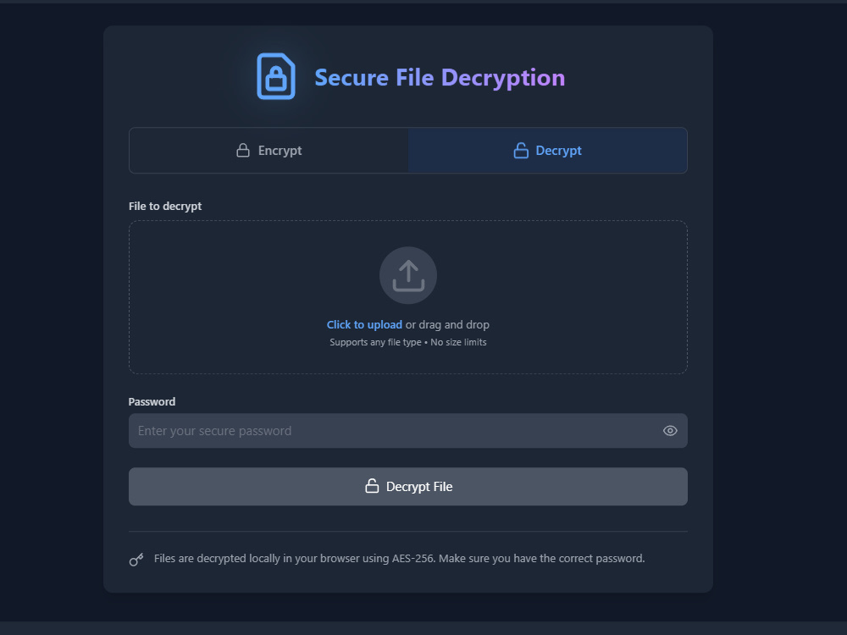This screenshot has width=847, height=635.
Task: Click the 'or drag and drop' text
Action: 447,324
